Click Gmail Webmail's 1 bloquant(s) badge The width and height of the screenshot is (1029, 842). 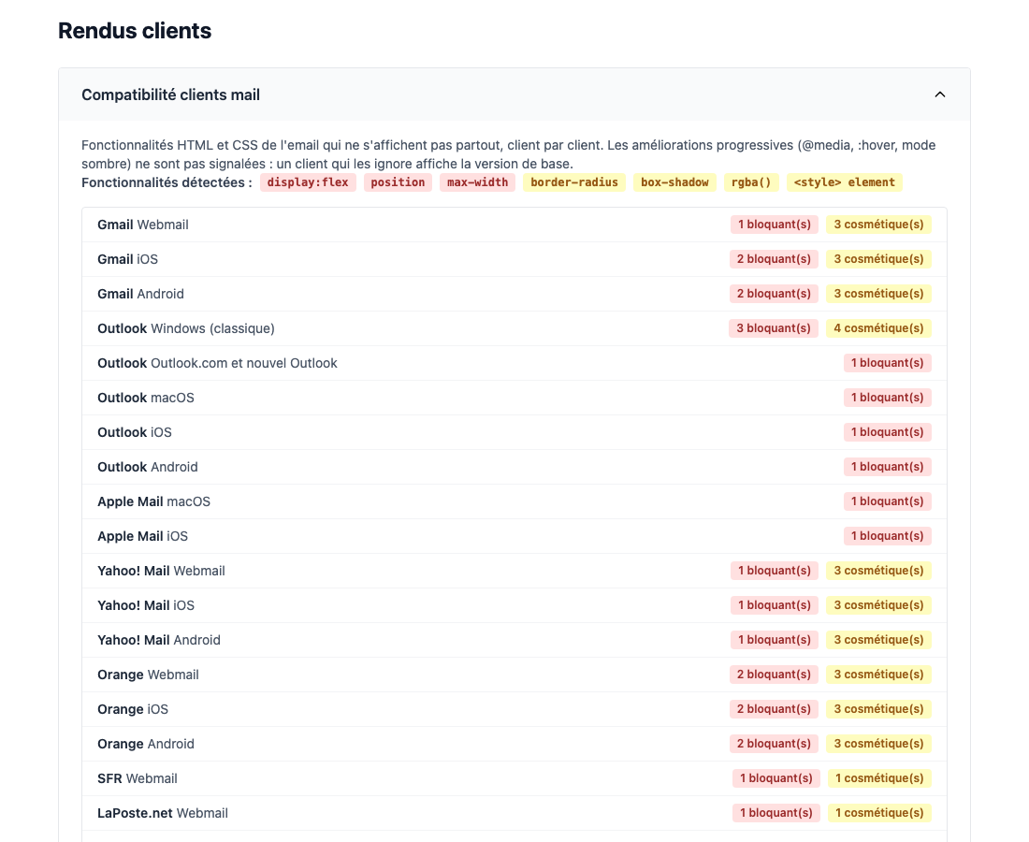click(x=775, y=225)
